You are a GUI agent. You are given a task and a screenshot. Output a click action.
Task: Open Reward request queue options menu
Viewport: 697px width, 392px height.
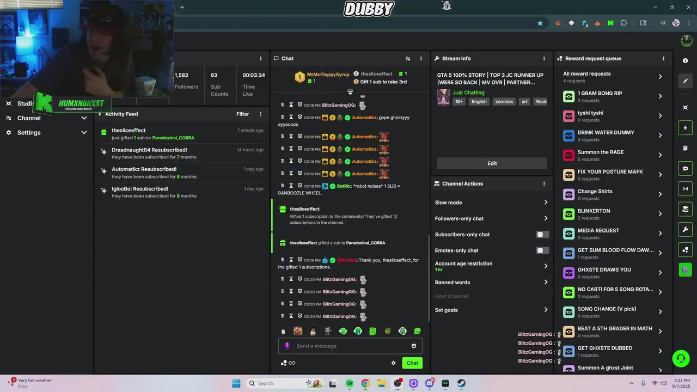[663, 58]
